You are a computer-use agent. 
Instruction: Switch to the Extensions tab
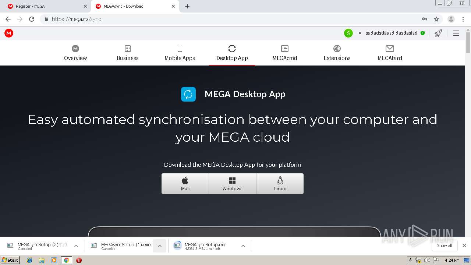pos(337,53)
